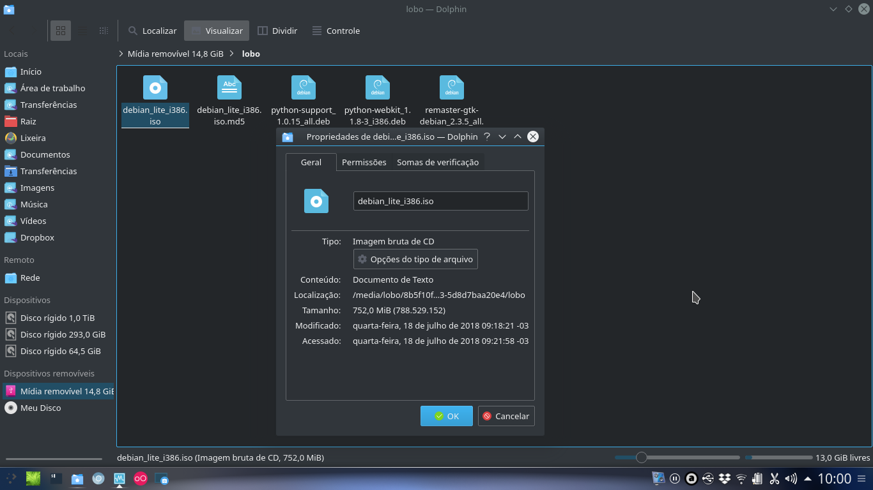This screenshot has width=873, height=490.
Task: Expand the hidden tray icons arrow
Action: (807, 478)
